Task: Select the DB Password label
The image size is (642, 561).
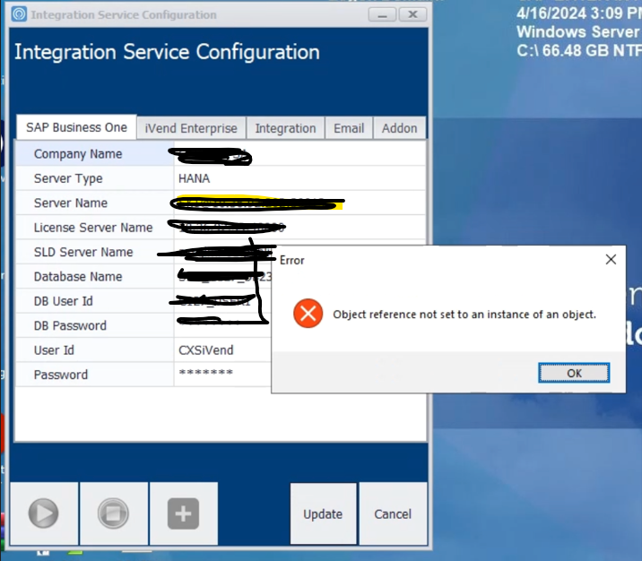Action: [x=70, y=325]
